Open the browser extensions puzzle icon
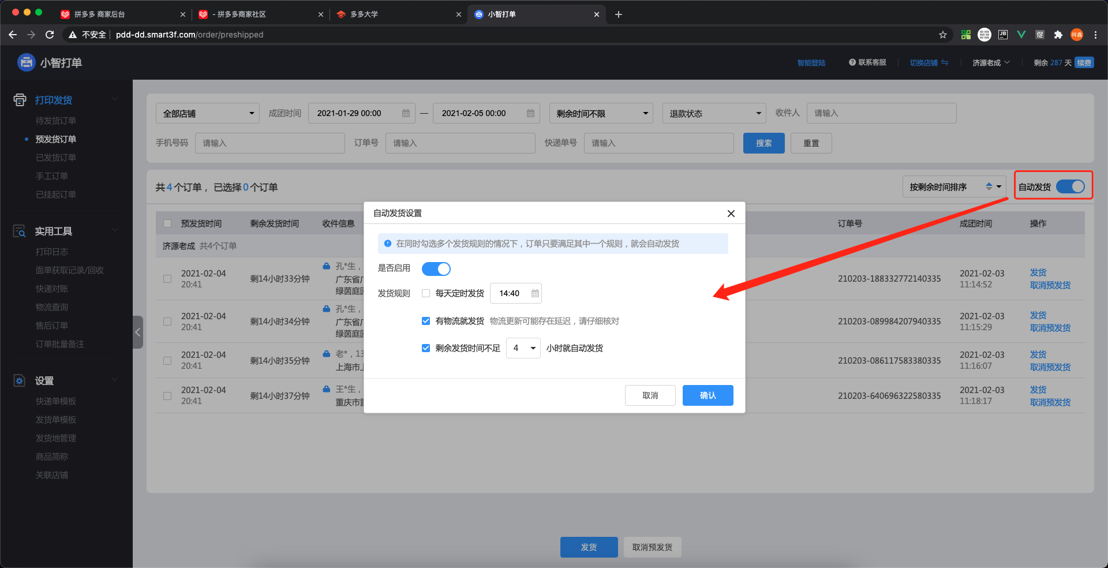 point(1058,35)
